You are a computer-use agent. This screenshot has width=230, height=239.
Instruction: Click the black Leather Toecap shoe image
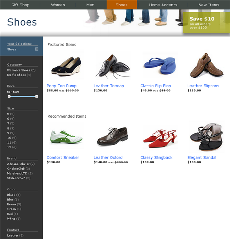113,66
